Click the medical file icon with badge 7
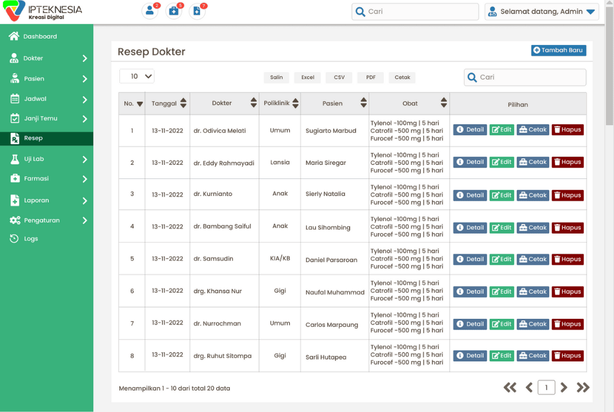Screen dimensions: 614x412 pyautogui.click(x=197, y=11)
